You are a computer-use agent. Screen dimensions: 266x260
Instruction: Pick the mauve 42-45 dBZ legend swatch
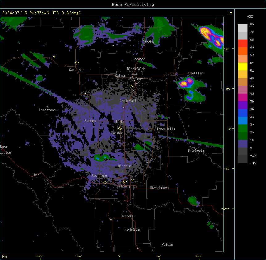coord(243,90)
